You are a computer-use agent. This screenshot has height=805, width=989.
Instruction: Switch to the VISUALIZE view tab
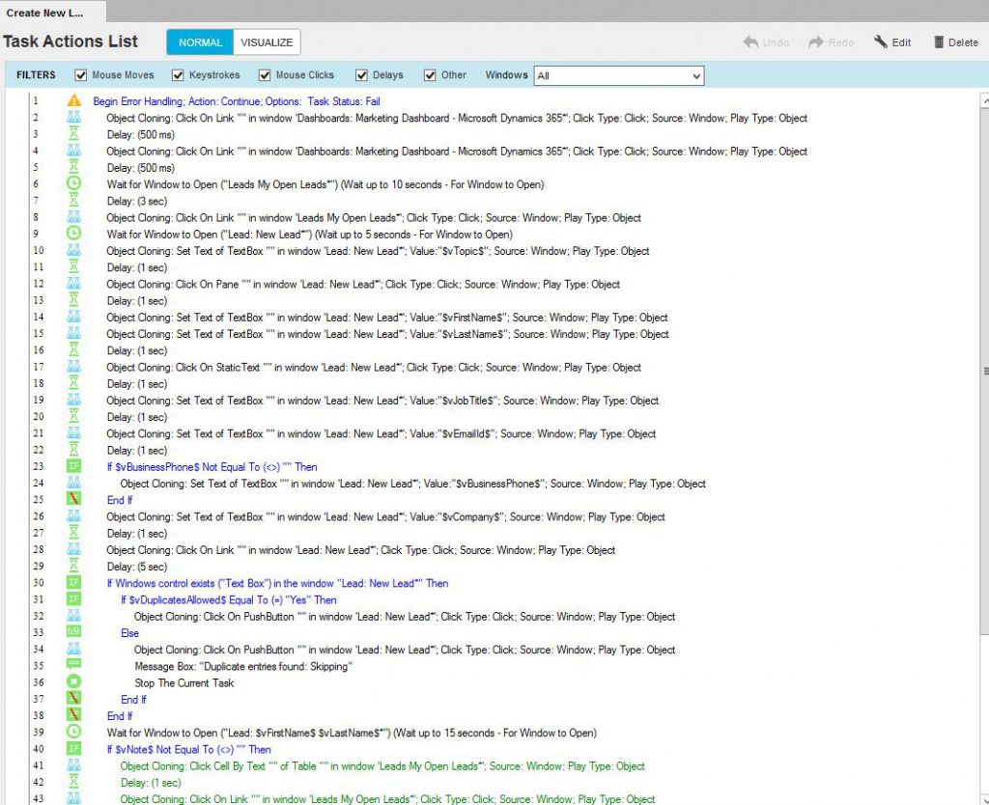267,42
